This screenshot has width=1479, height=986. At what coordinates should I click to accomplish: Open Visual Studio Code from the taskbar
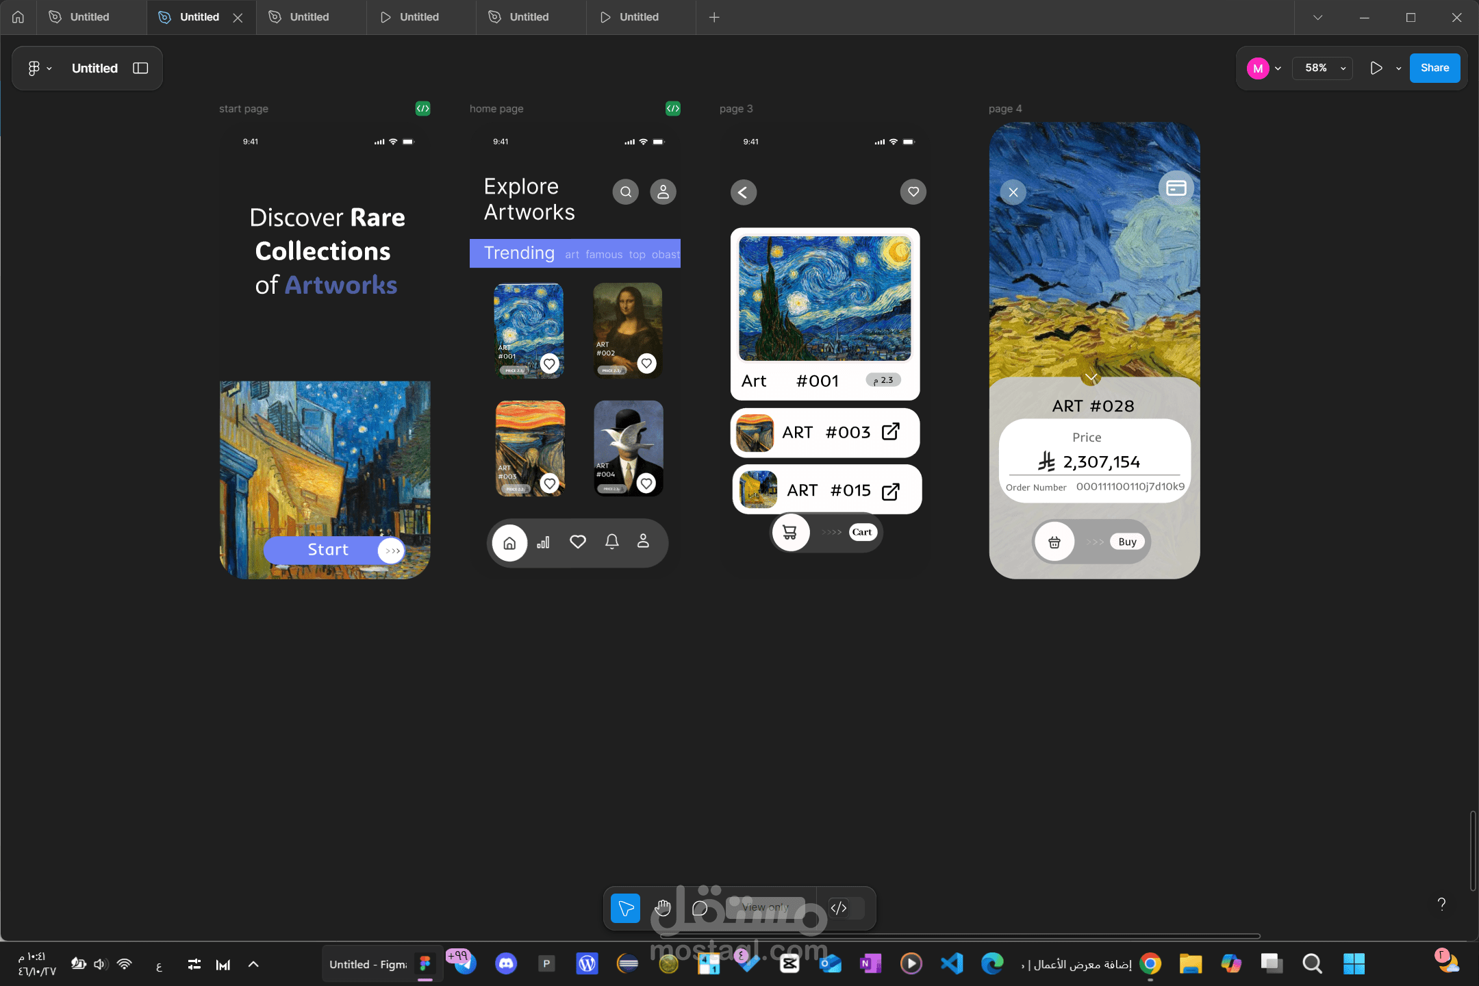pyautogui.click(x=952, y=964)
